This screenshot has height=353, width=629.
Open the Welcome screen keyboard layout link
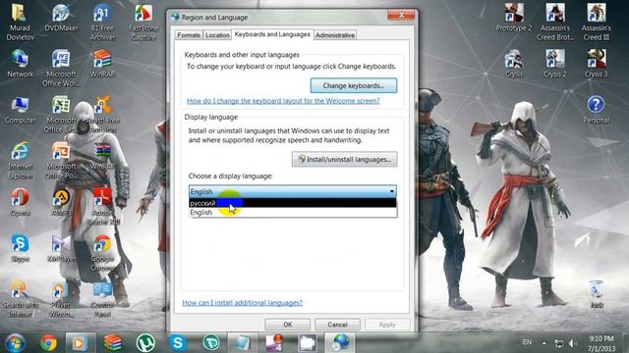(x=283, y=101)
